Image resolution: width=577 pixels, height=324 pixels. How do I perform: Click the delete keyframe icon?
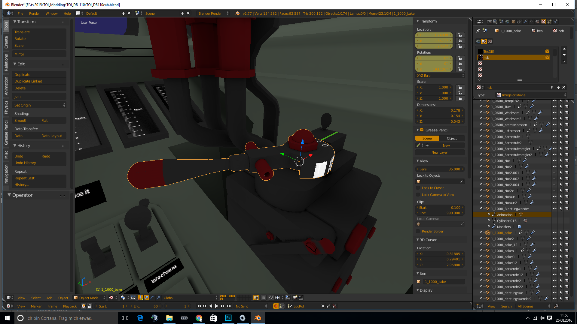[334, 306]
